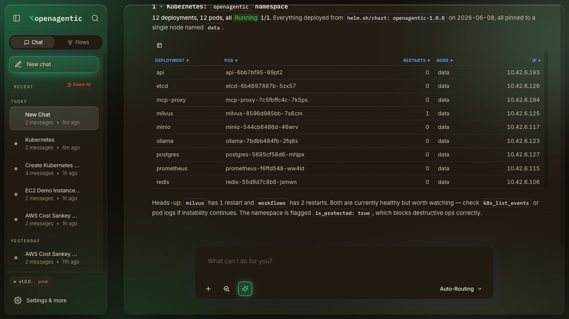
Task: Open 'Create Kubernetes ...' conversation
Action: pyautogui.click(x=54, y=169)
